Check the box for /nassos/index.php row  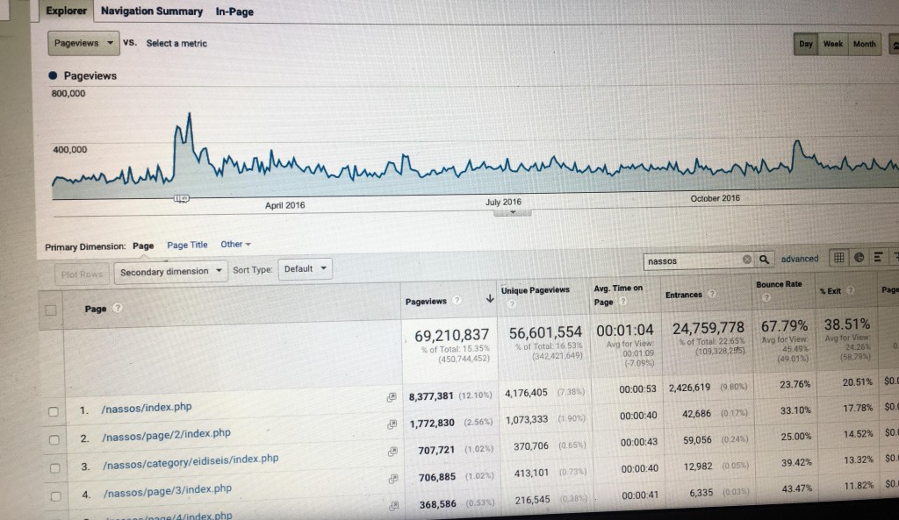click(54, 410)
